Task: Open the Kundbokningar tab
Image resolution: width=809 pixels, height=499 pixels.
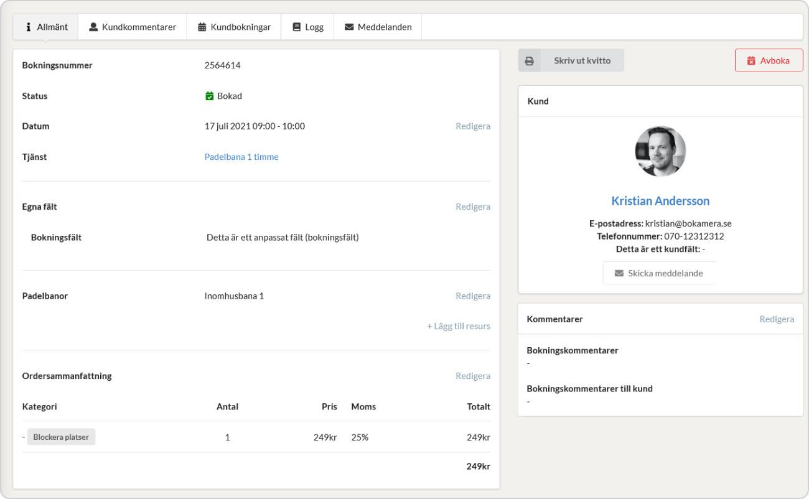Action: [234, 27]
